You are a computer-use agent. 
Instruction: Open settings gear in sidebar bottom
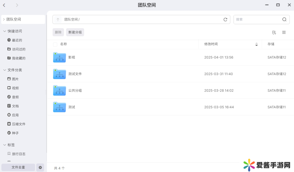40,167
